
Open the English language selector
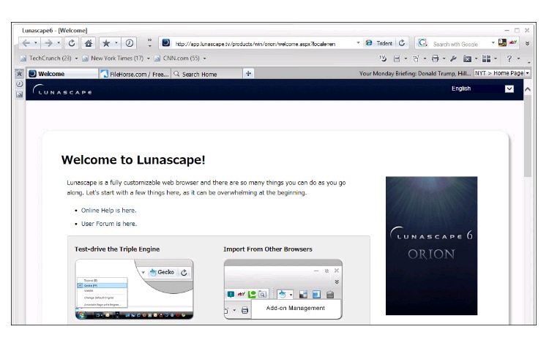point(482,88)
